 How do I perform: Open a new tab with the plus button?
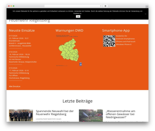coord(147,7)
